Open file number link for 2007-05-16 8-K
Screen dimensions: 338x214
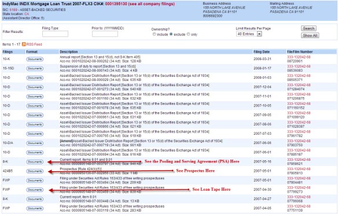[x=299, y=160]
